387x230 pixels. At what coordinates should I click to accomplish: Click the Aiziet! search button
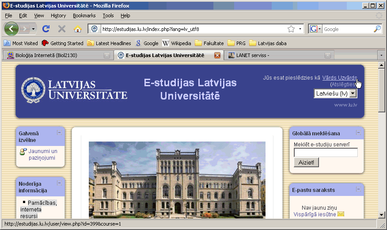pos(306,162)
